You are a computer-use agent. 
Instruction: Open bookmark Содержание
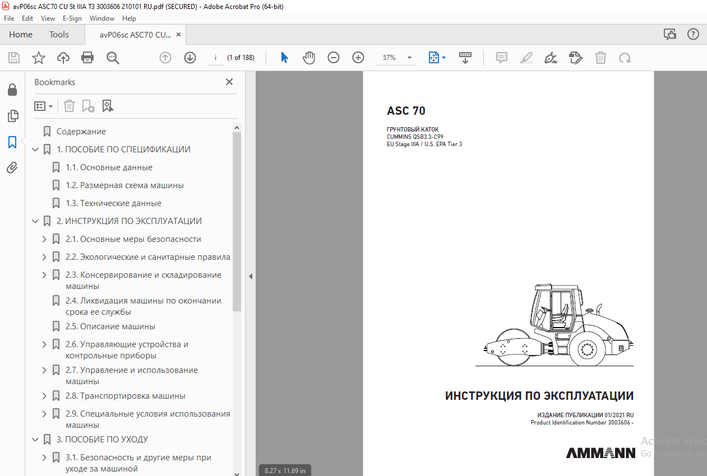click(x=81, y=132)
